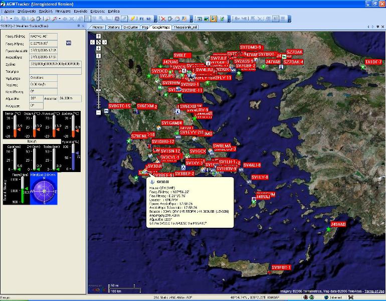Switch to the Msg tab
This screenshot has height=301, width=386.
point(145,28)
